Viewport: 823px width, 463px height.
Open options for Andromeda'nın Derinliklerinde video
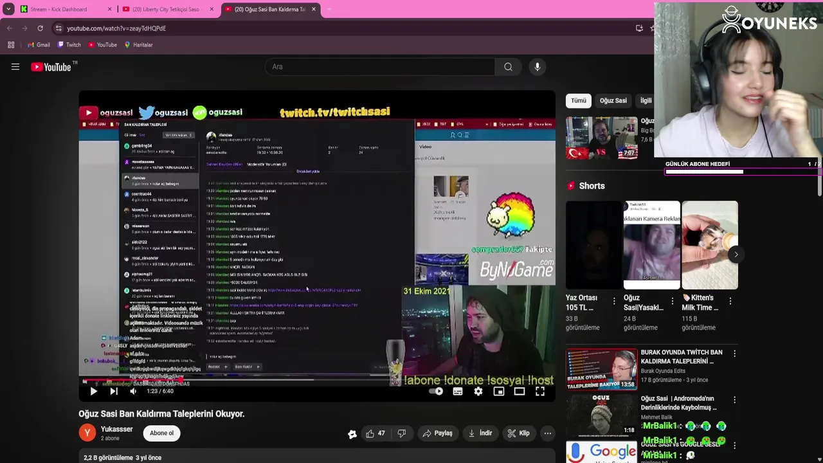point(734,400)
